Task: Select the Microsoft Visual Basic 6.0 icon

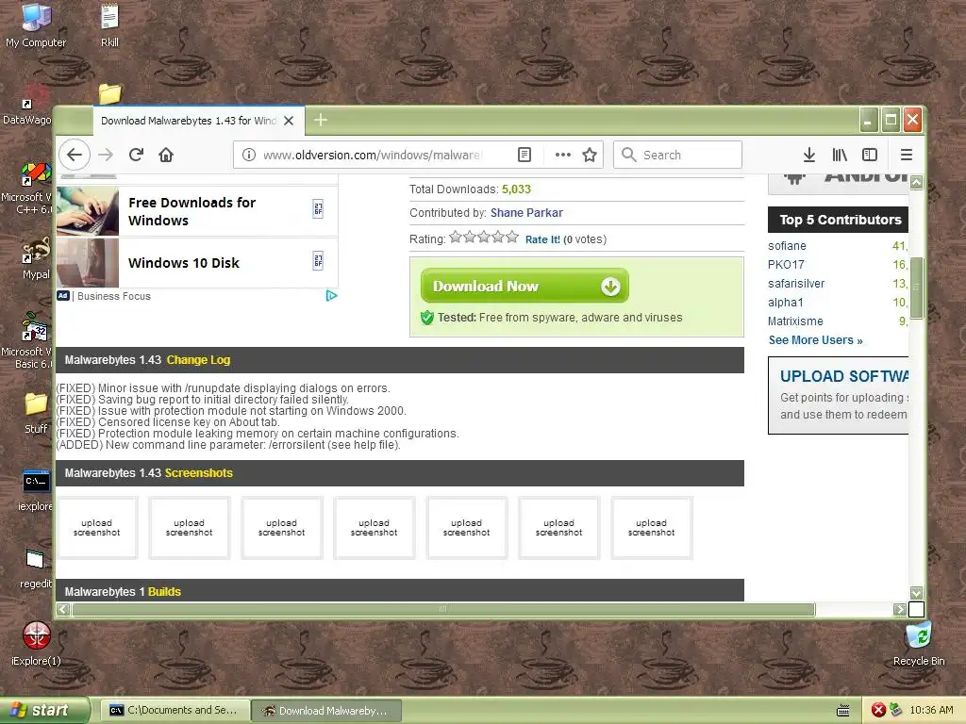Action: pos(27,340)
